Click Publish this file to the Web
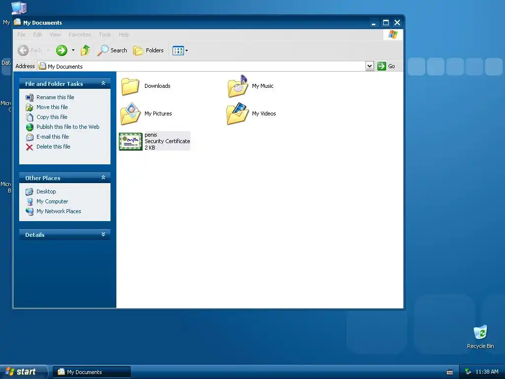 click(x=68, y=127)
